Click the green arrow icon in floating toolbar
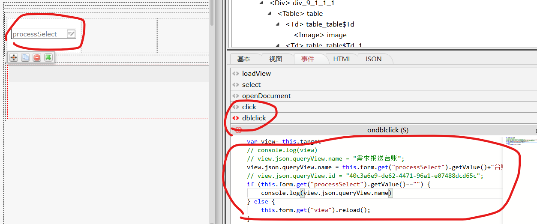Image resolution: width=537 pixels, height=224 pixels. pyautogui.click(x=48, y=57)
